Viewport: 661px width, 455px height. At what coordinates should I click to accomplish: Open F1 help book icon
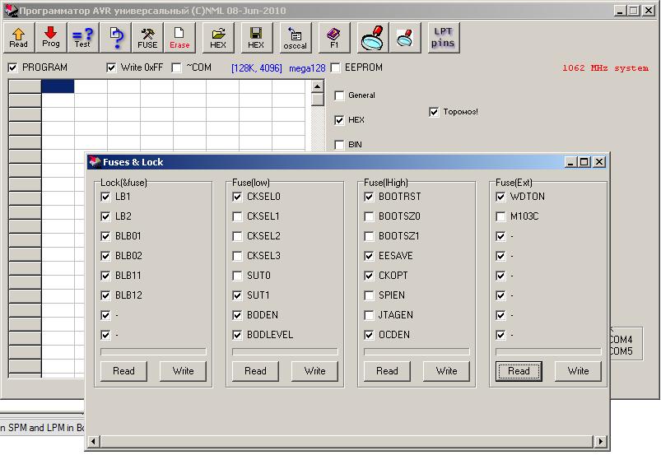pos(334,37)
